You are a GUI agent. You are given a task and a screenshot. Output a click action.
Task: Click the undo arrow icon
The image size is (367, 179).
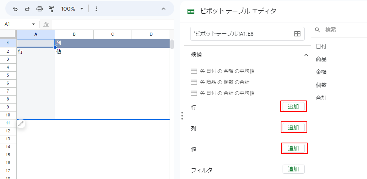(x=15, y=9)
